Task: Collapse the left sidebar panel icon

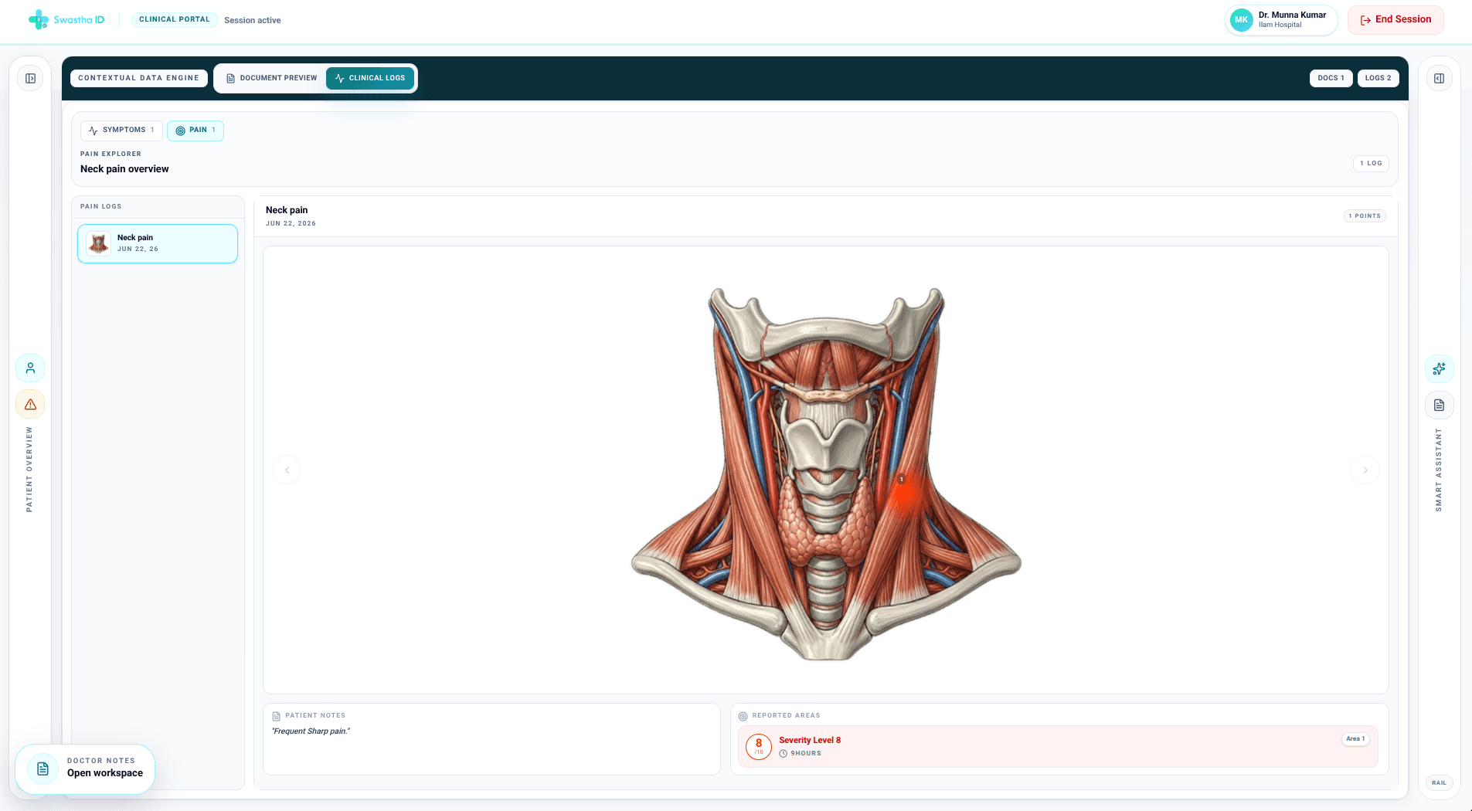Action: [30, 78]
